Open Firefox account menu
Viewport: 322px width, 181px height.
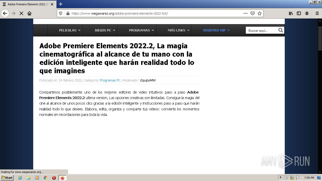tap(307, 13)
